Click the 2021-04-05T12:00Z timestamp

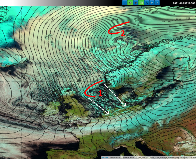point(184,3)
